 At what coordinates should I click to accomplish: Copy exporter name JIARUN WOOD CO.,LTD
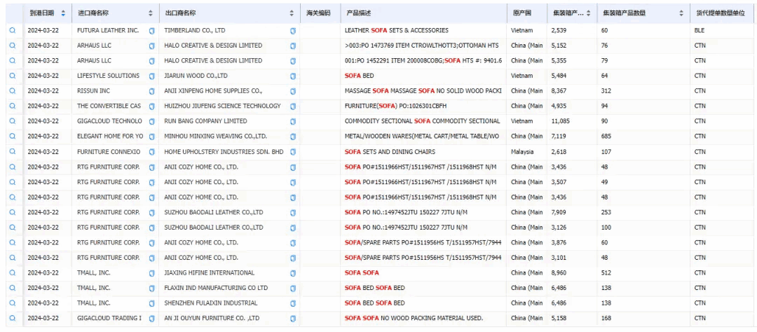(x=293, y=76)
